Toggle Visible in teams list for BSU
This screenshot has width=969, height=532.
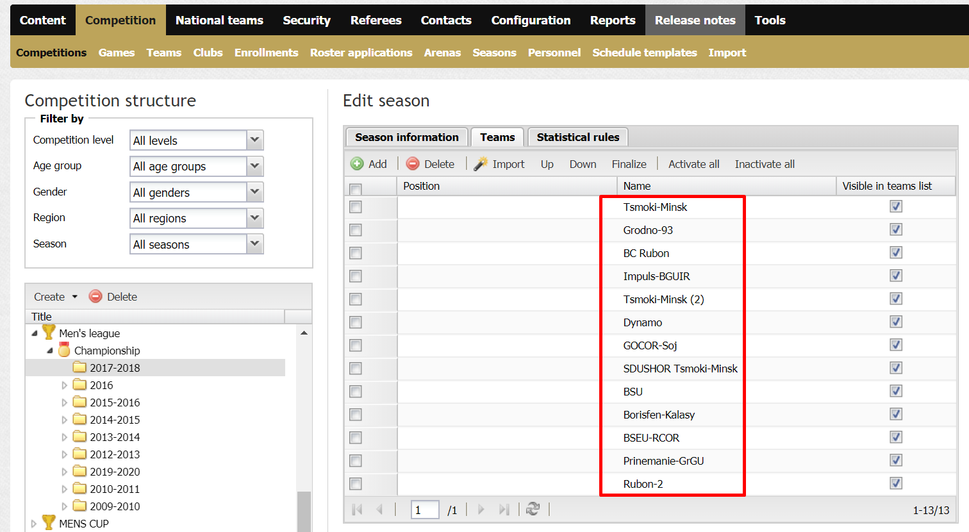(x=896, y=391)
